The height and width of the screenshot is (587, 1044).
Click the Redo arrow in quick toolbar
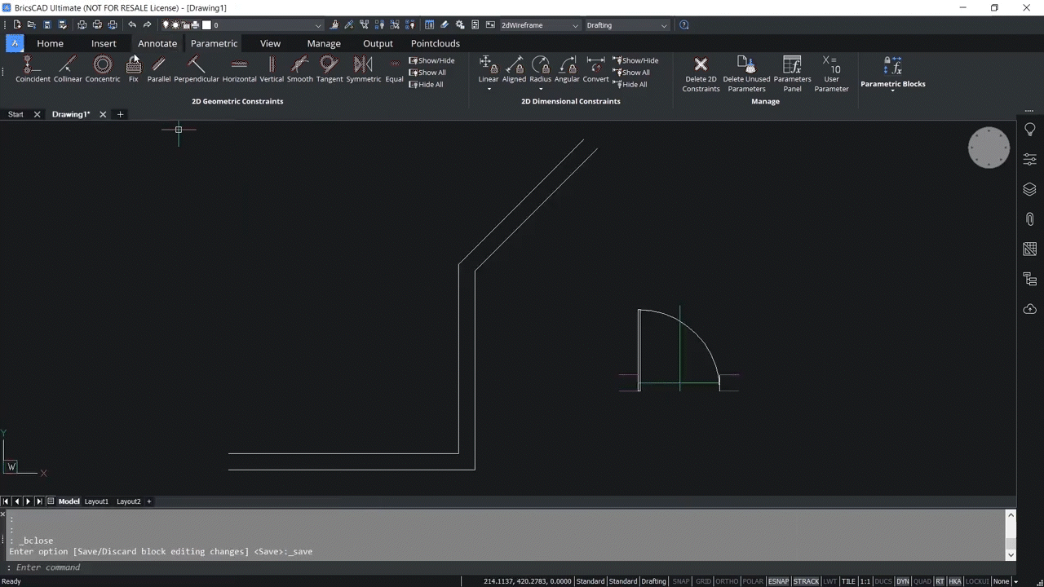point(148,25)
